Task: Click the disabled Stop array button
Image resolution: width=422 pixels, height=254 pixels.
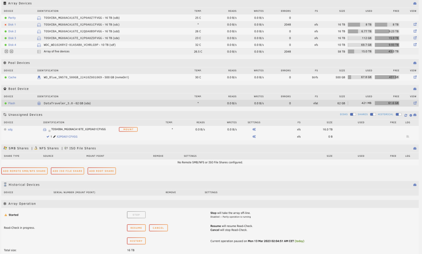Action: [x=136, y=215]
